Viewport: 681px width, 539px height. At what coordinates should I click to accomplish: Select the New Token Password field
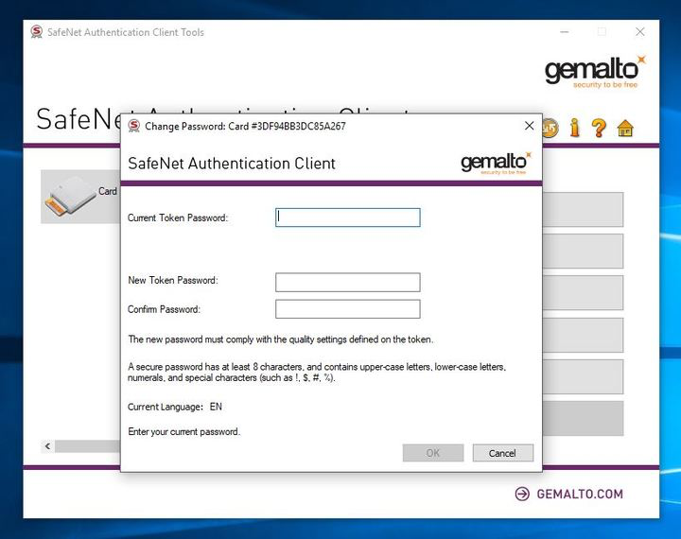pos(347,282)
